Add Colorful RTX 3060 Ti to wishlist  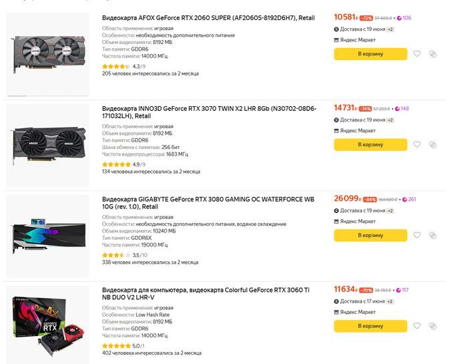tap(417, 326)
